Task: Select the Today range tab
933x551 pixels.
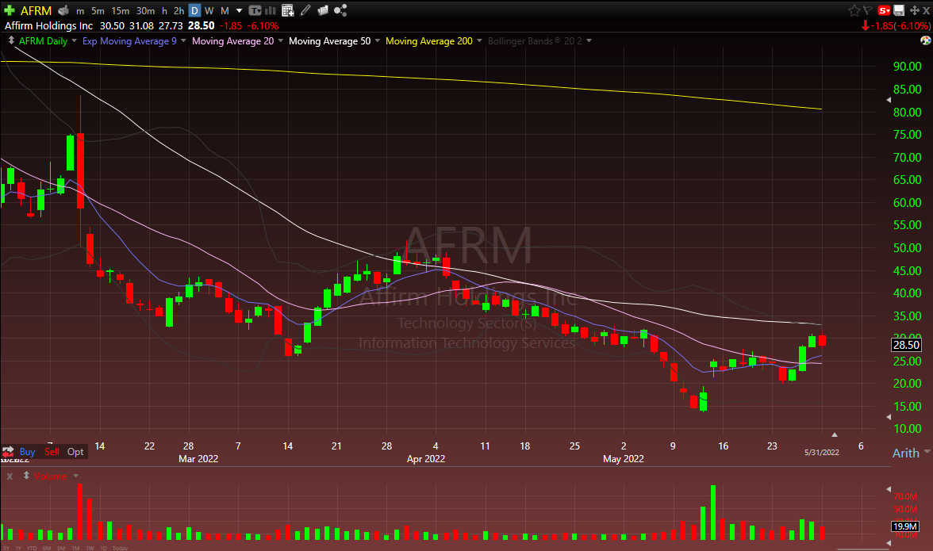Action: (121, 548)
